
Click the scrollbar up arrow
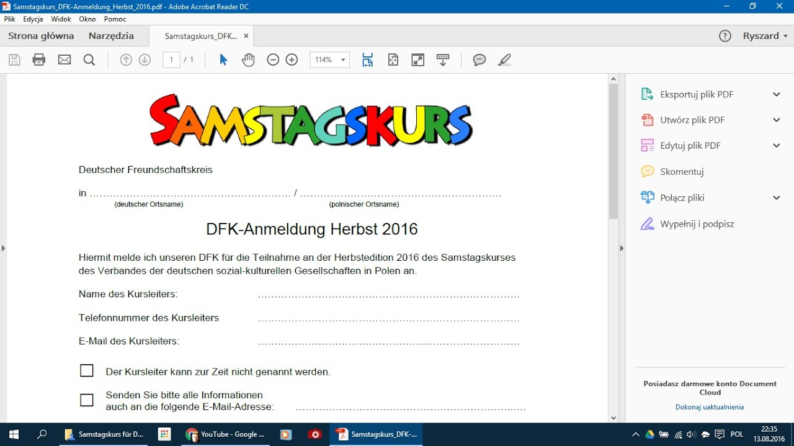tap(613, 79)
